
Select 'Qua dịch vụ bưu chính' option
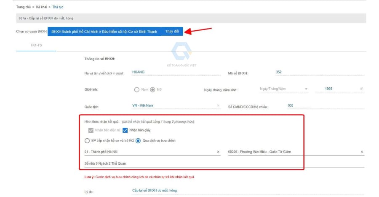[138, 141]
